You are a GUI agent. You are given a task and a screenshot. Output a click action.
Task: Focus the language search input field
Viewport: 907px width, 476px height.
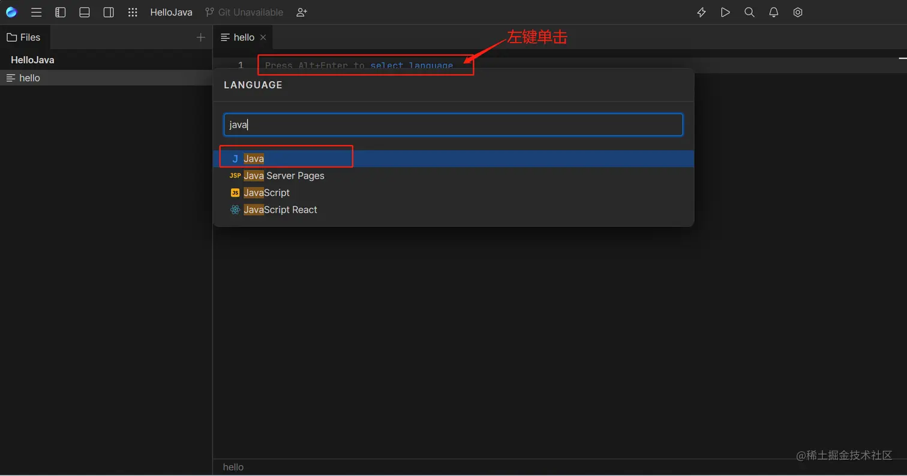[x=453, y=124]
